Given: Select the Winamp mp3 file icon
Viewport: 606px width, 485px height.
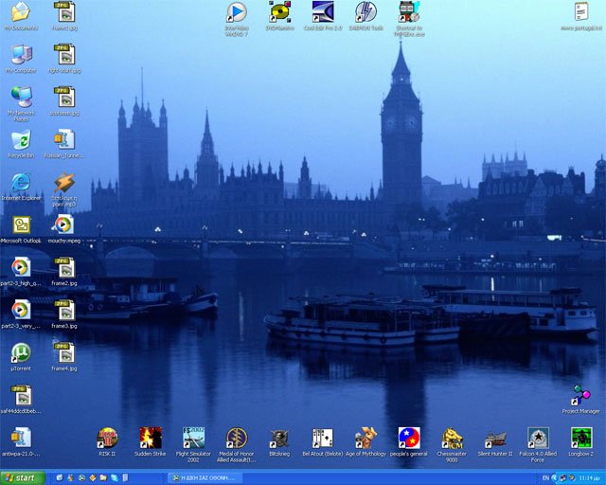Looking at the screenshot, I should (x=64, y=182).
